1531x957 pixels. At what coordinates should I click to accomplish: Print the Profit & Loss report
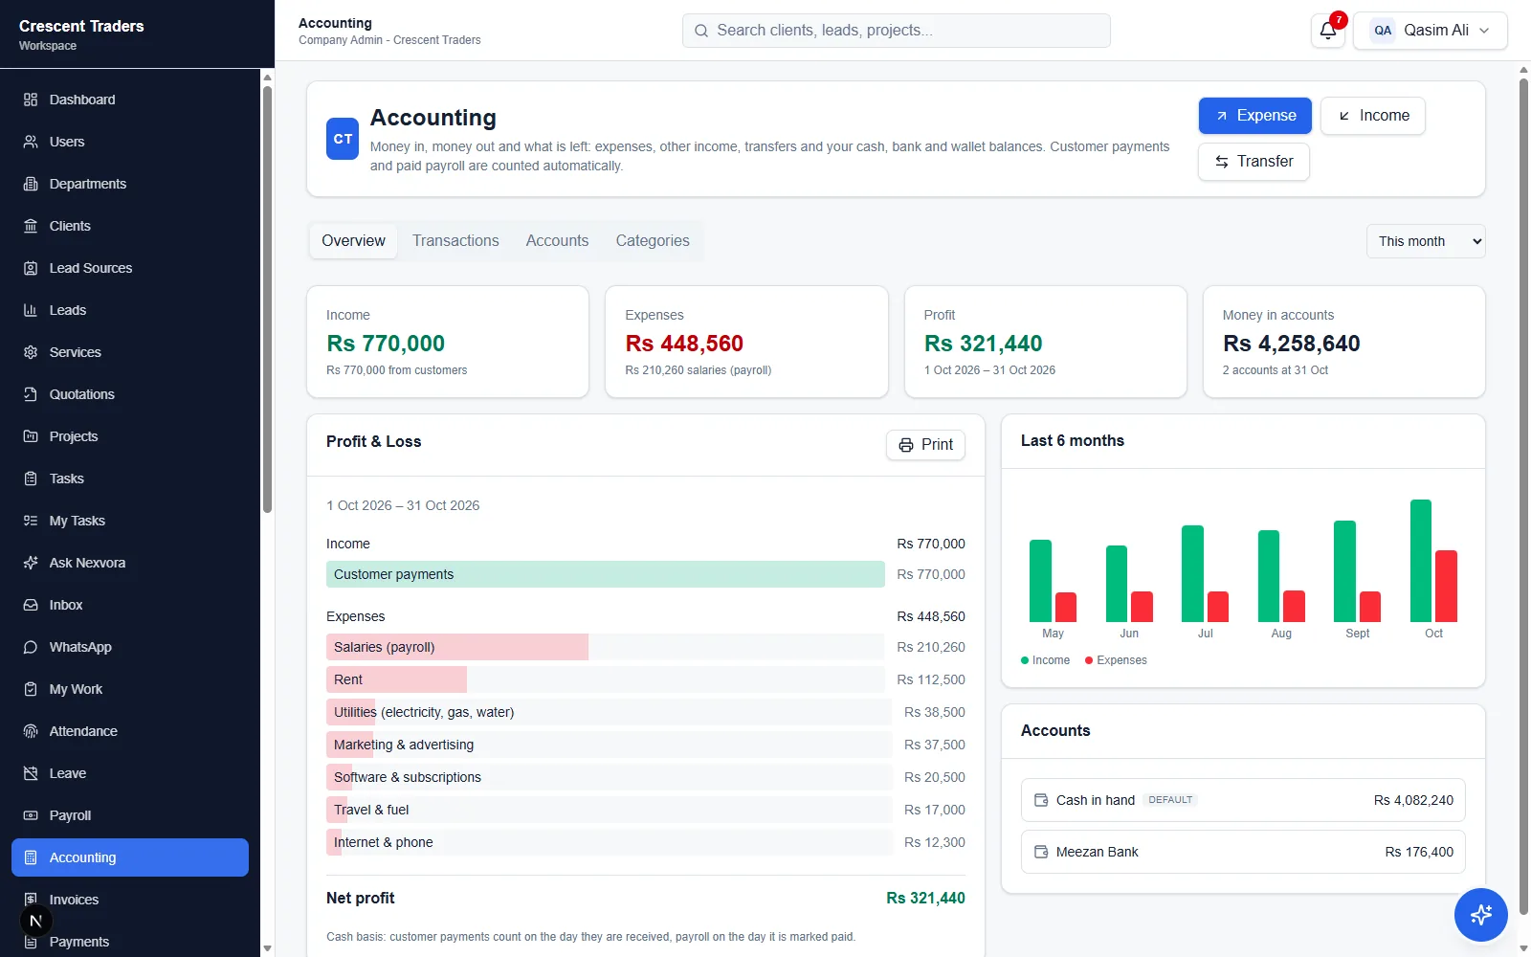tap(925, 445)
